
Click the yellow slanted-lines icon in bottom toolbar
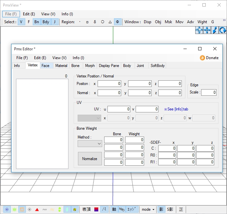point(52,209)
